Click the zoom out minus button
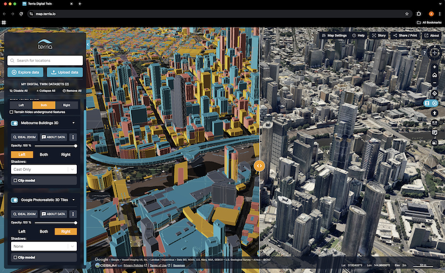This screenshot has height=273, width=445. click(434, 84)
